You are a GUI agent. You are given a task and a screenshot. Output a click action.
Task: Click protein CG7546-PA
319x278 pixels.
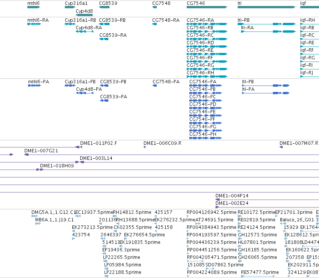coord(203,82)
